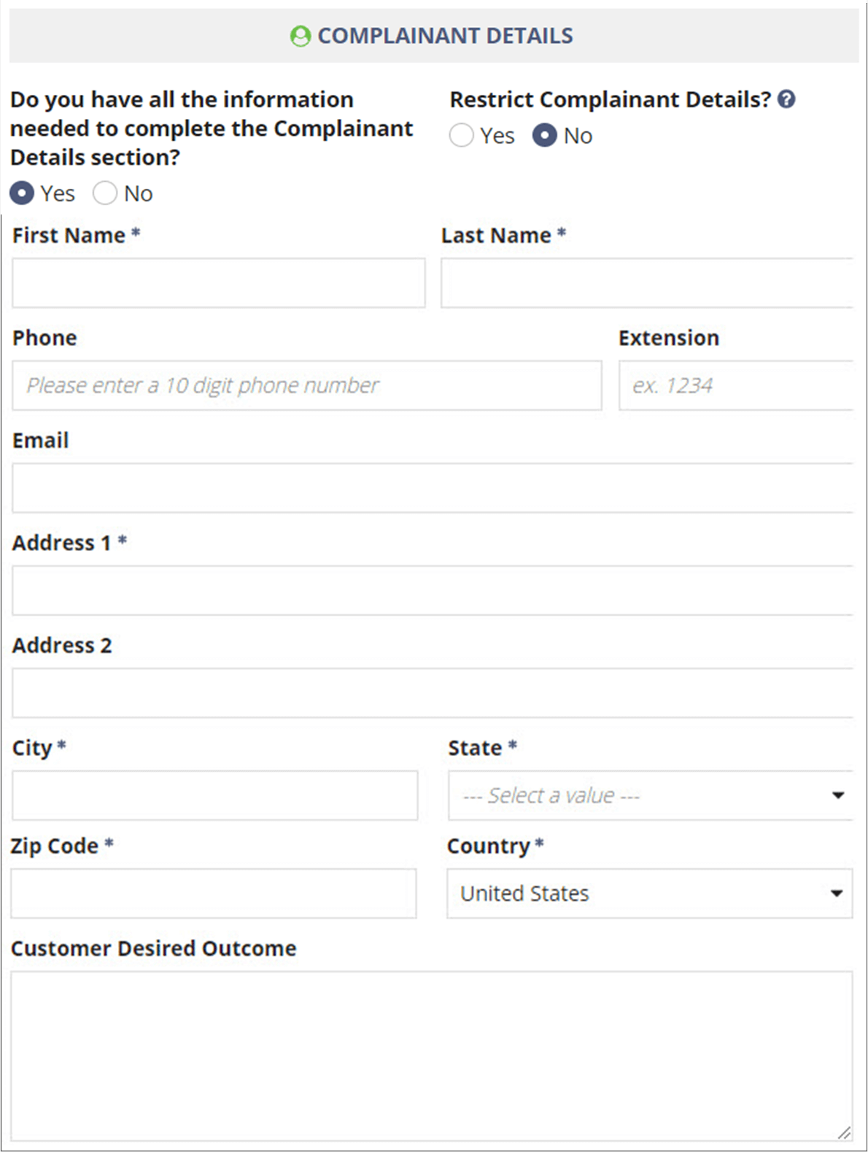Click into the Zip Code field
The image size is (868, 1152).
click(x=214, y=893)
